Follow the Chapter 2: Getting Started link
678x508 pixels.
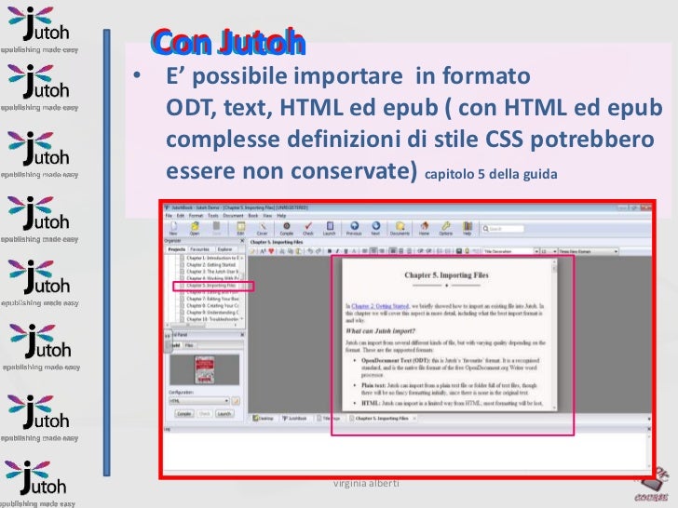pyautogui.click(x=380, y=306)
